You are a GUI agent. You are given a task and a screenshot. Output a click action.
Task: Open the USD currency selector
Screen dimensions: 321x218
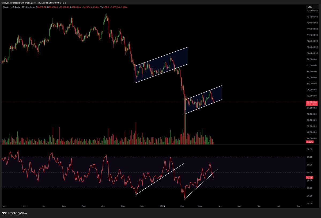312,7
